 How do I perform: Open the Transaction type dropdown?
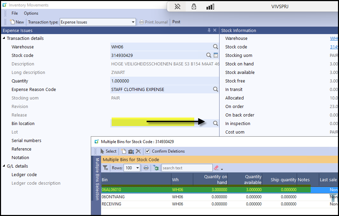133,22
